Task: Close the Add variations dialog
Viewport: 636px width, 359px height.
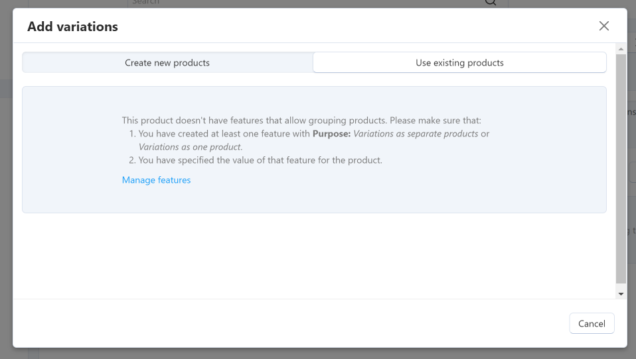Action: click(x=604, y=26)
